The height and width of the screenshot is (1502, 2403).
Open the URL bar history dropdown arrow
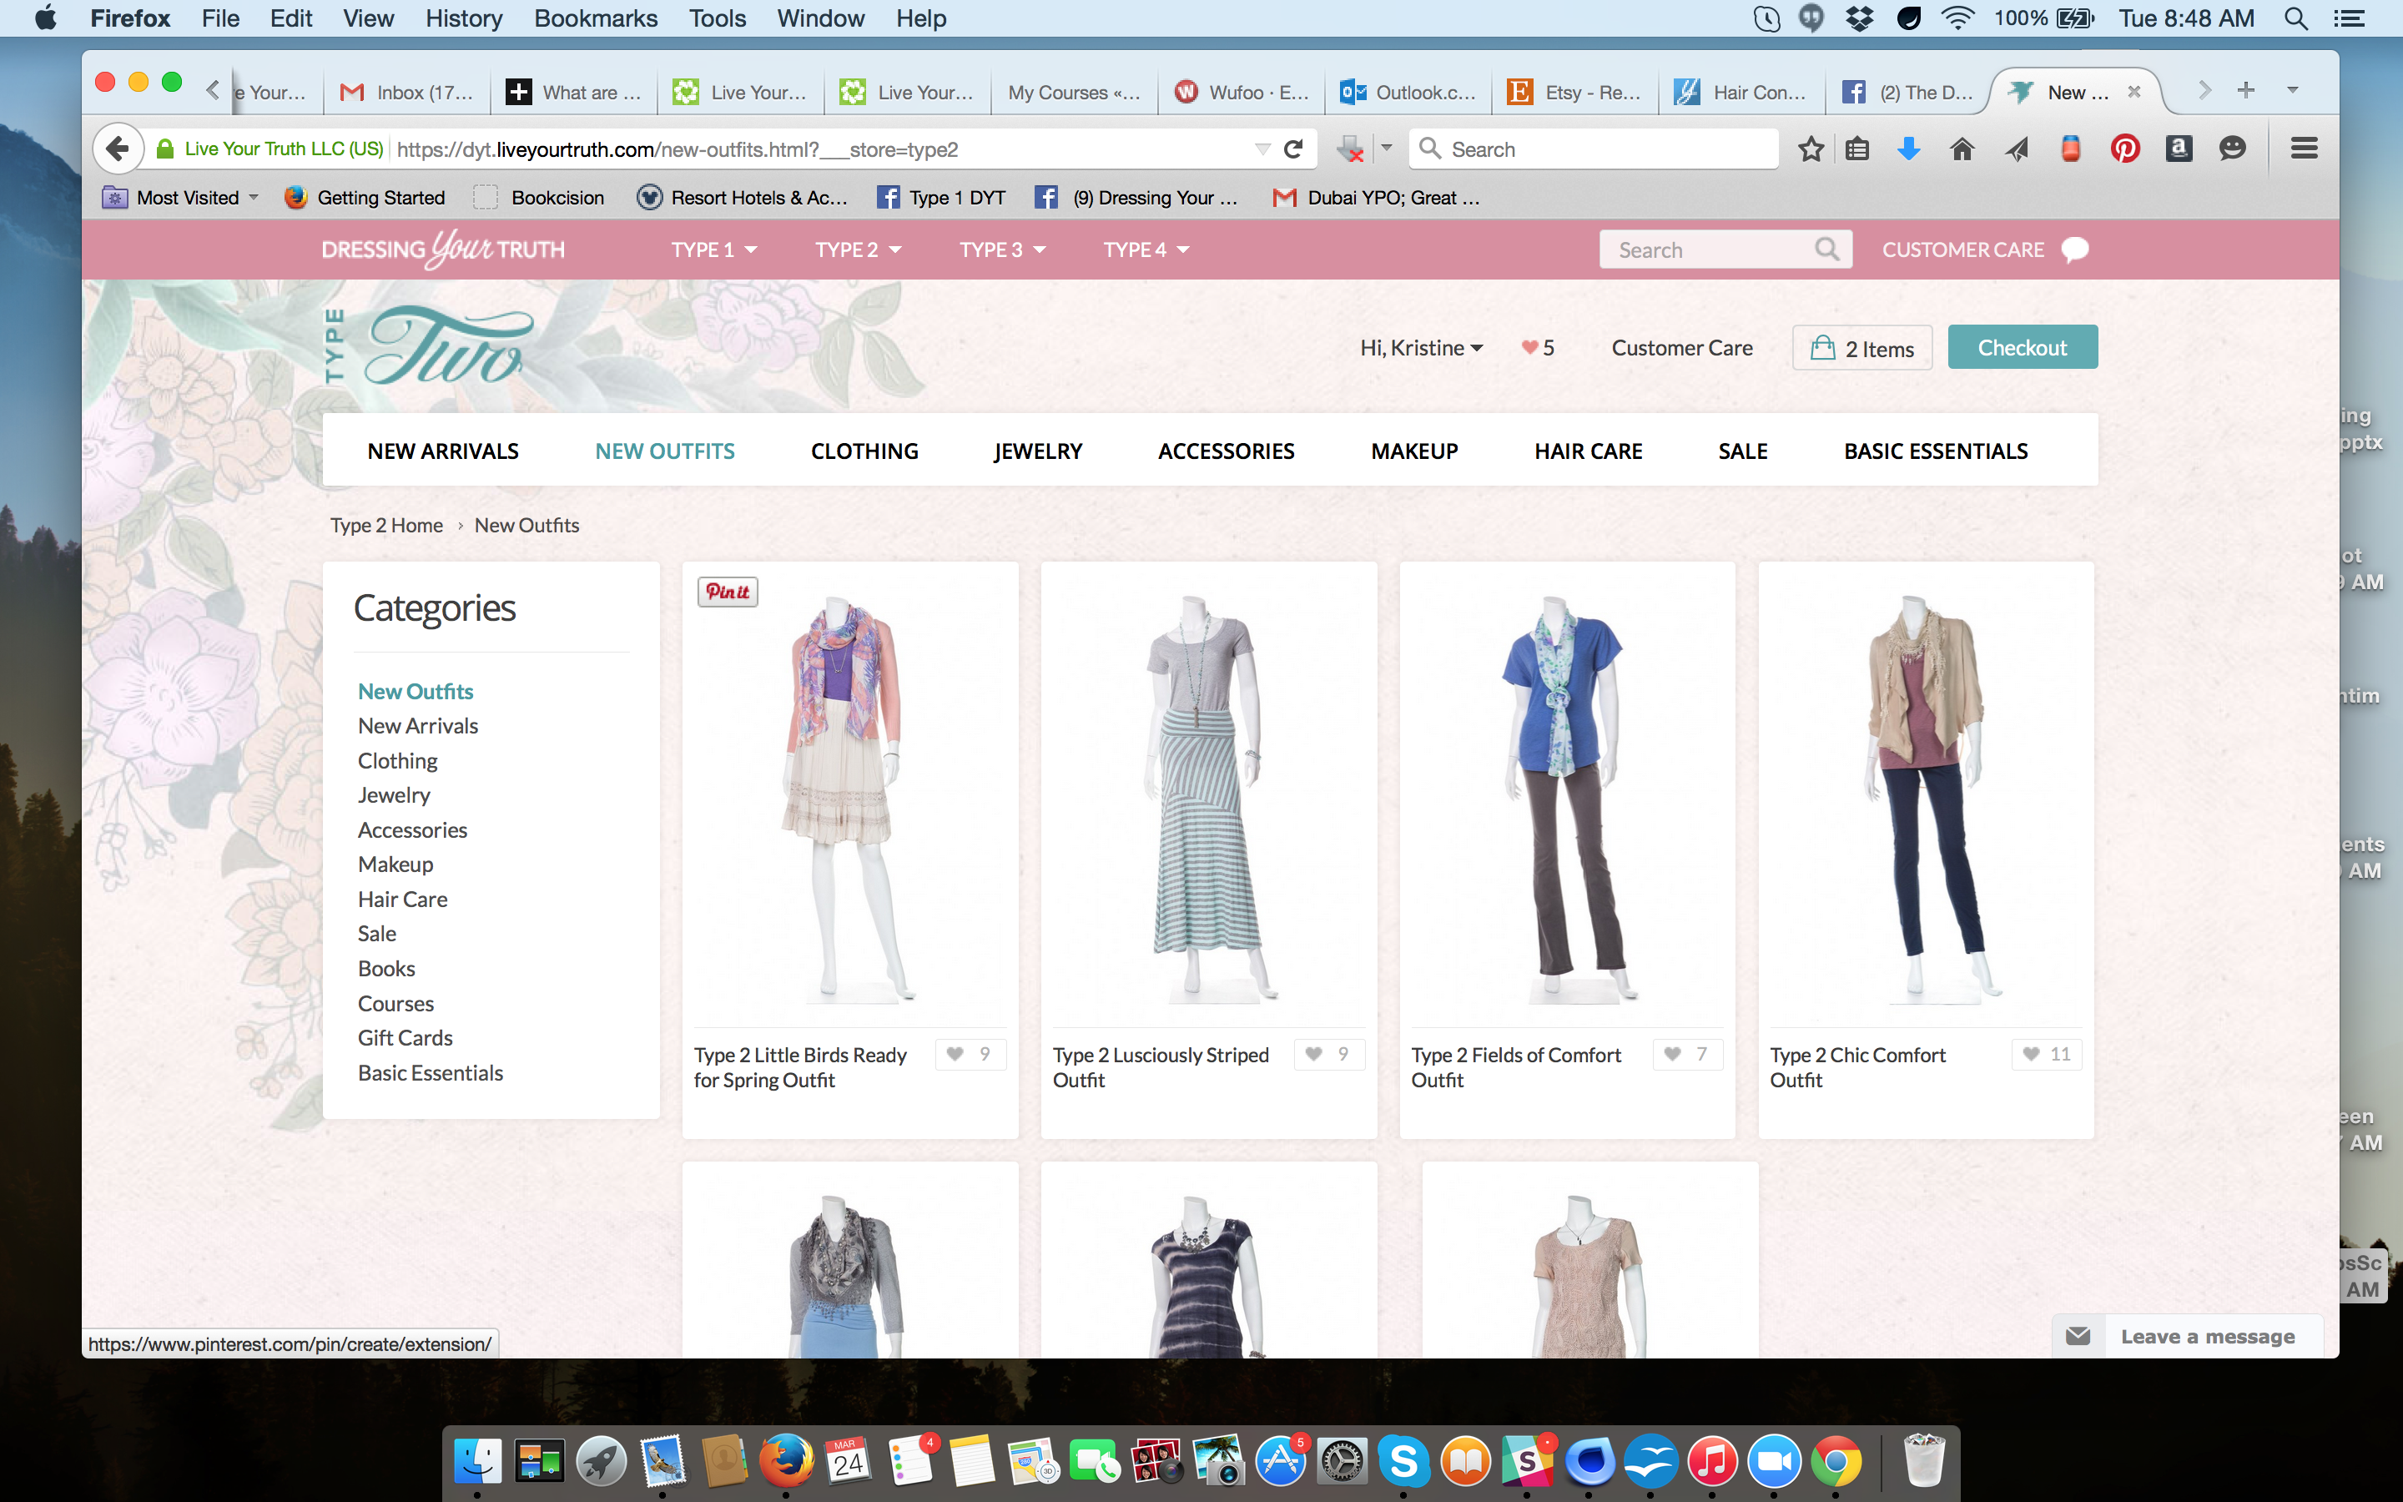1262,149
